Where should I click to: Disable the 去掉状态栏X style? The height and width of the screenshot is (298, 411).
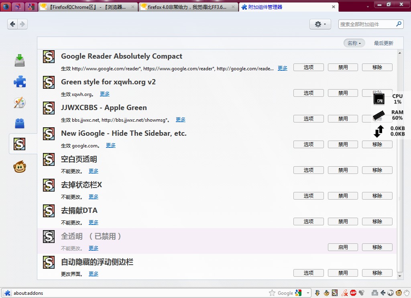click(x=343, y=196)
